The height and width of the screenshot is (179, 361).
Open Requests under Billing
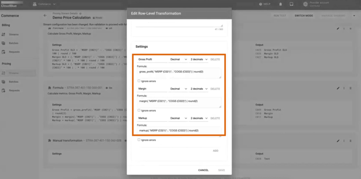pyautogui.click(x=14, y=52)
